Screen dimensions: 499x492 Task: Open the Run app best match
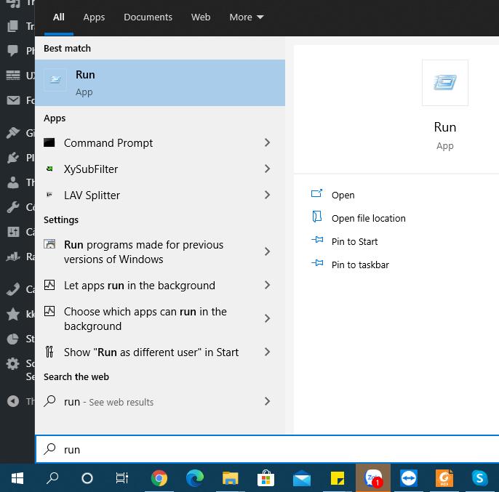tap(159, 83)
